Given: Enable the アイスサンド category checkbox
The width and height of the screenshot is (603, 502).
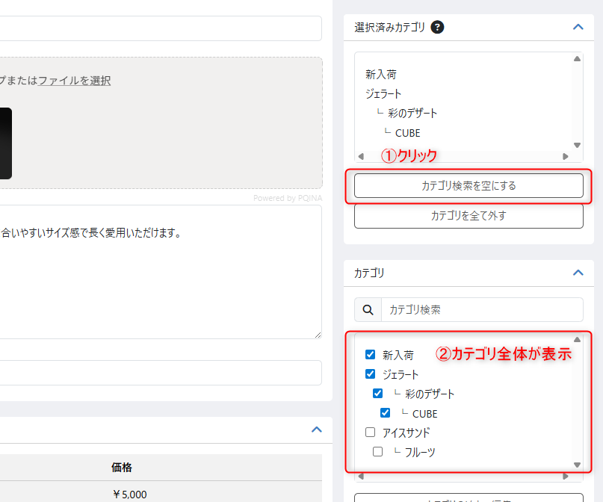Looking at the screenshot, I should [370, 433].
